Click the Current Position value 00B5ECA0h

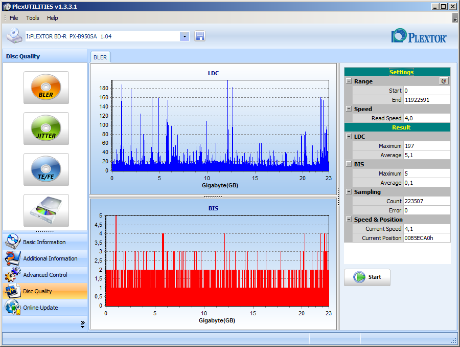427,237
